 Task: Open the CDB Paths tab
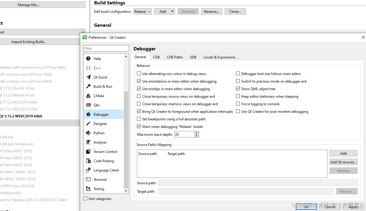(x=175, y=57)
